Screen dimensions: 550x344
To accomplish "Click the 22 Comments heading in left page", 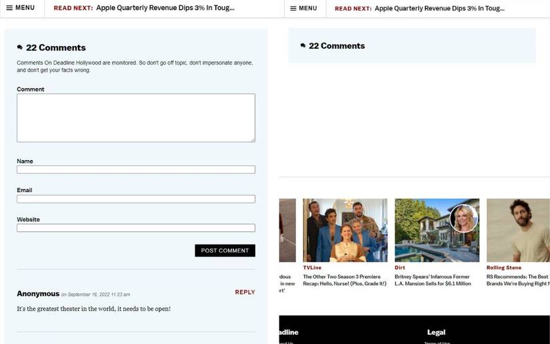I will point(56,48).
